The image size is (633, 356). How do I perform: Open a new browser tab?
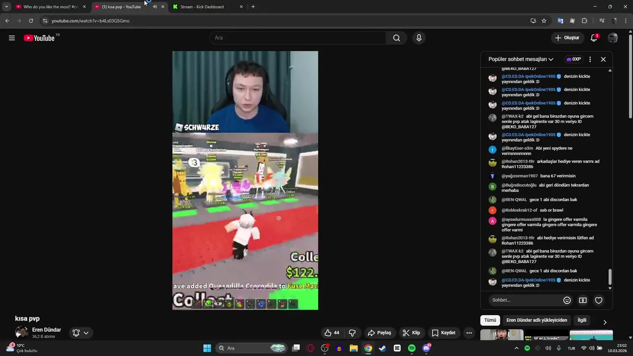coord(253,7)
